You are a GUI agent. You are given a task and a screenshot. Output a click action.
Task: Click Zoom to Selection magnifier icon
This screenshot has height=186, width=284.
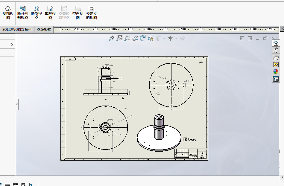(127, 38)
